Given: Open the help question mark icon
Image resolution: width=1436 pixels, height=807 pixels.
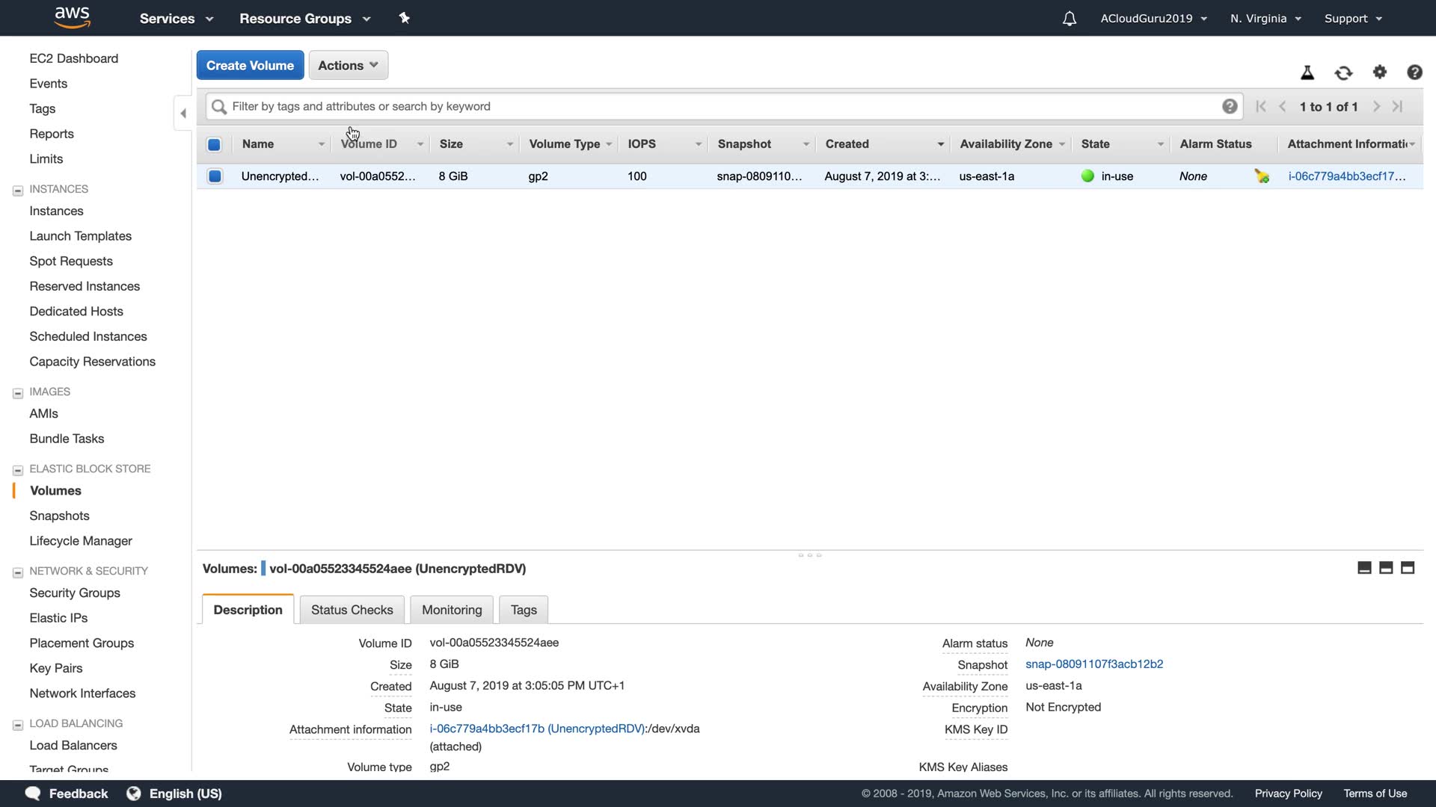Looking at the screenshot, I should [1414, 72].
